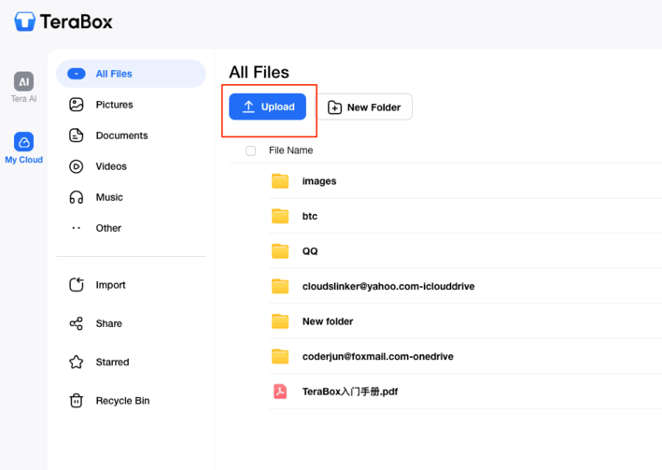Click the images folder icon
Image resolution: width=662 pixels, height=470 pixels.
pos(280,181)
